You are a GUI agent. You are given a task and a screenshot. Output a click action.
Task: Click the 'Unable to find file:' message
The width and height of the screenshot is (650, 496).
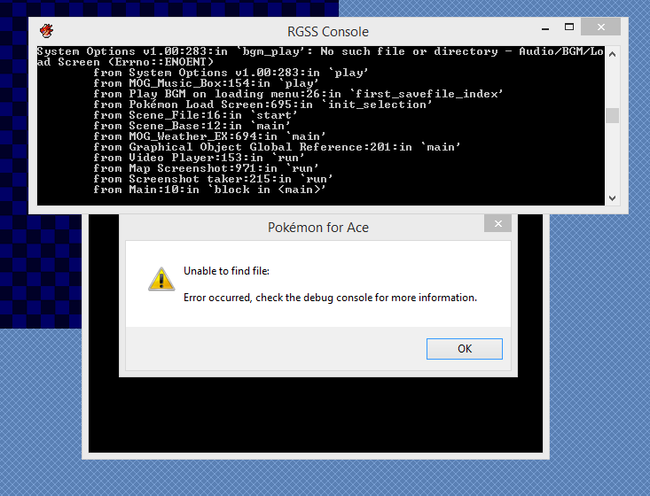pyautogui.click(x=226, y=271)
